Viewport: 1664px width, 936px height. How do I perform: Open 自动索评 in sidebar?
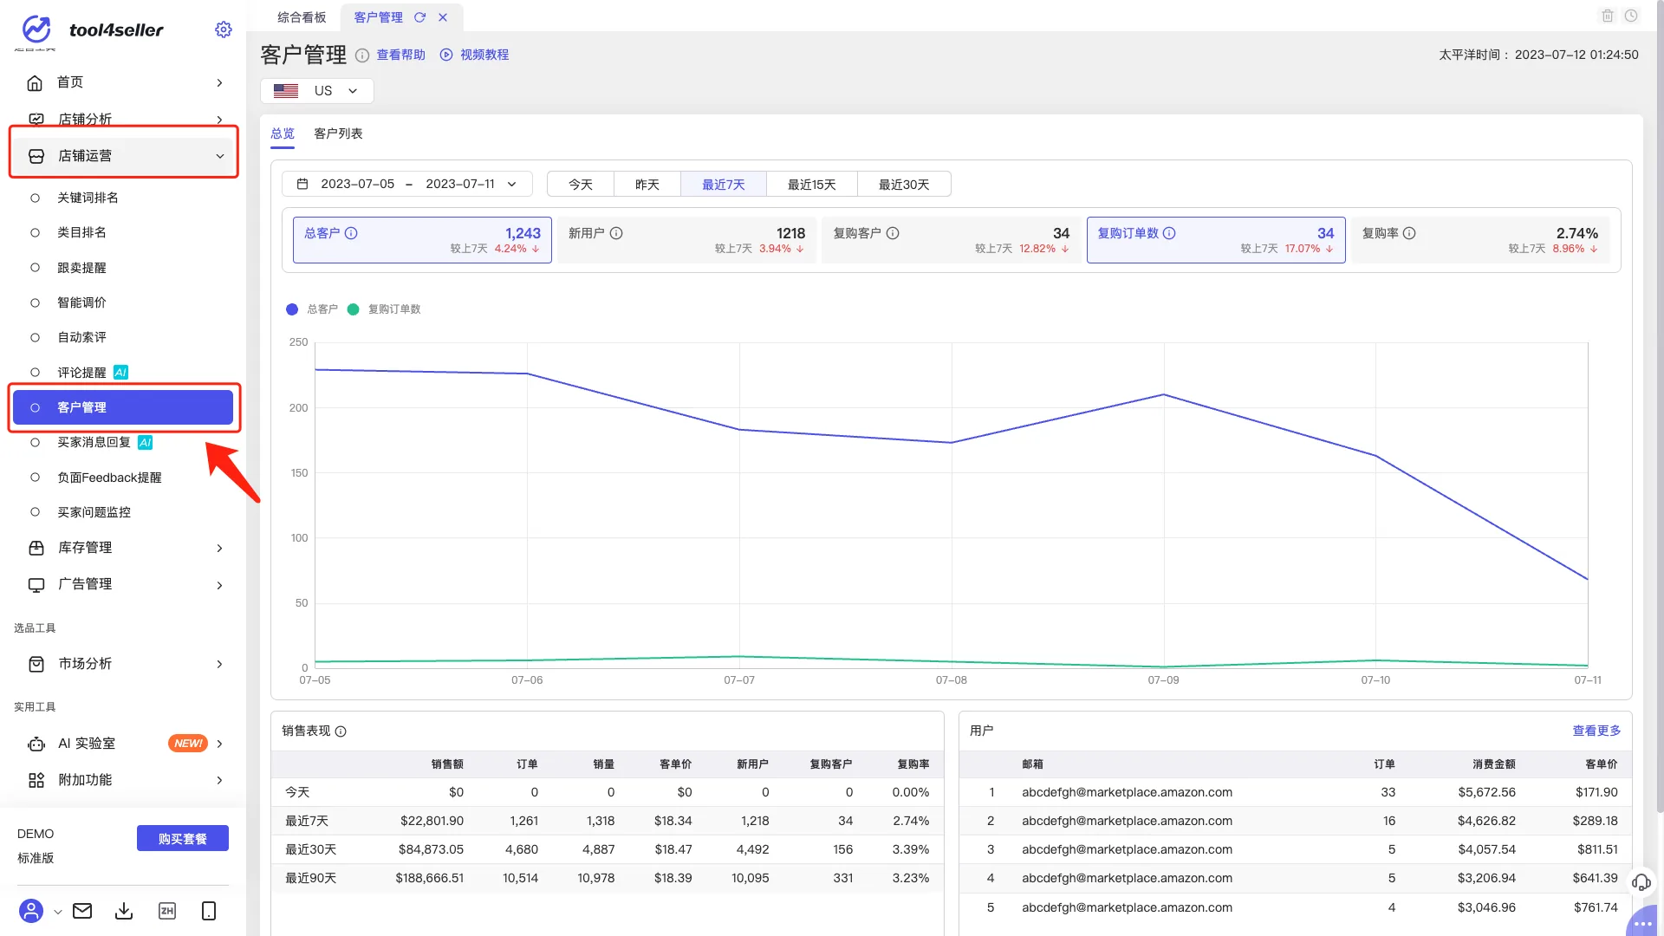click(x=81, y=337)
